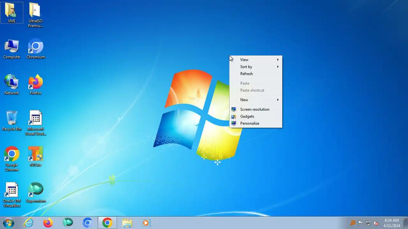Choose Personalize in the context menu

click(x=256, y=123)
